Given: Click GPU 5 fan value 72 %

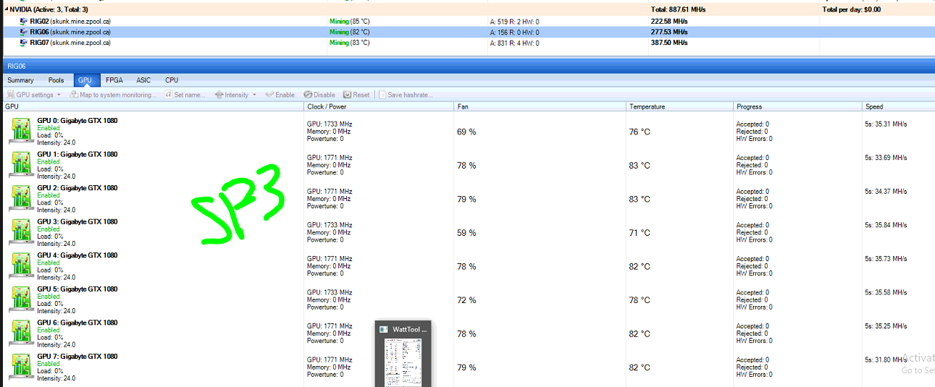Looking at the screenshot, I should 467,300.
